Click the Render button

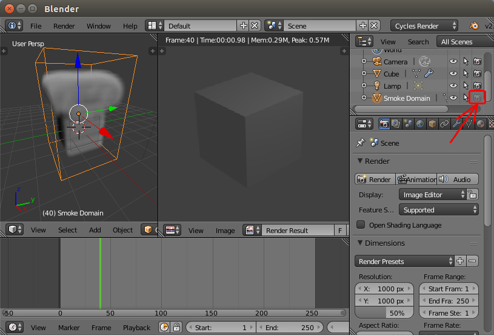375,179
